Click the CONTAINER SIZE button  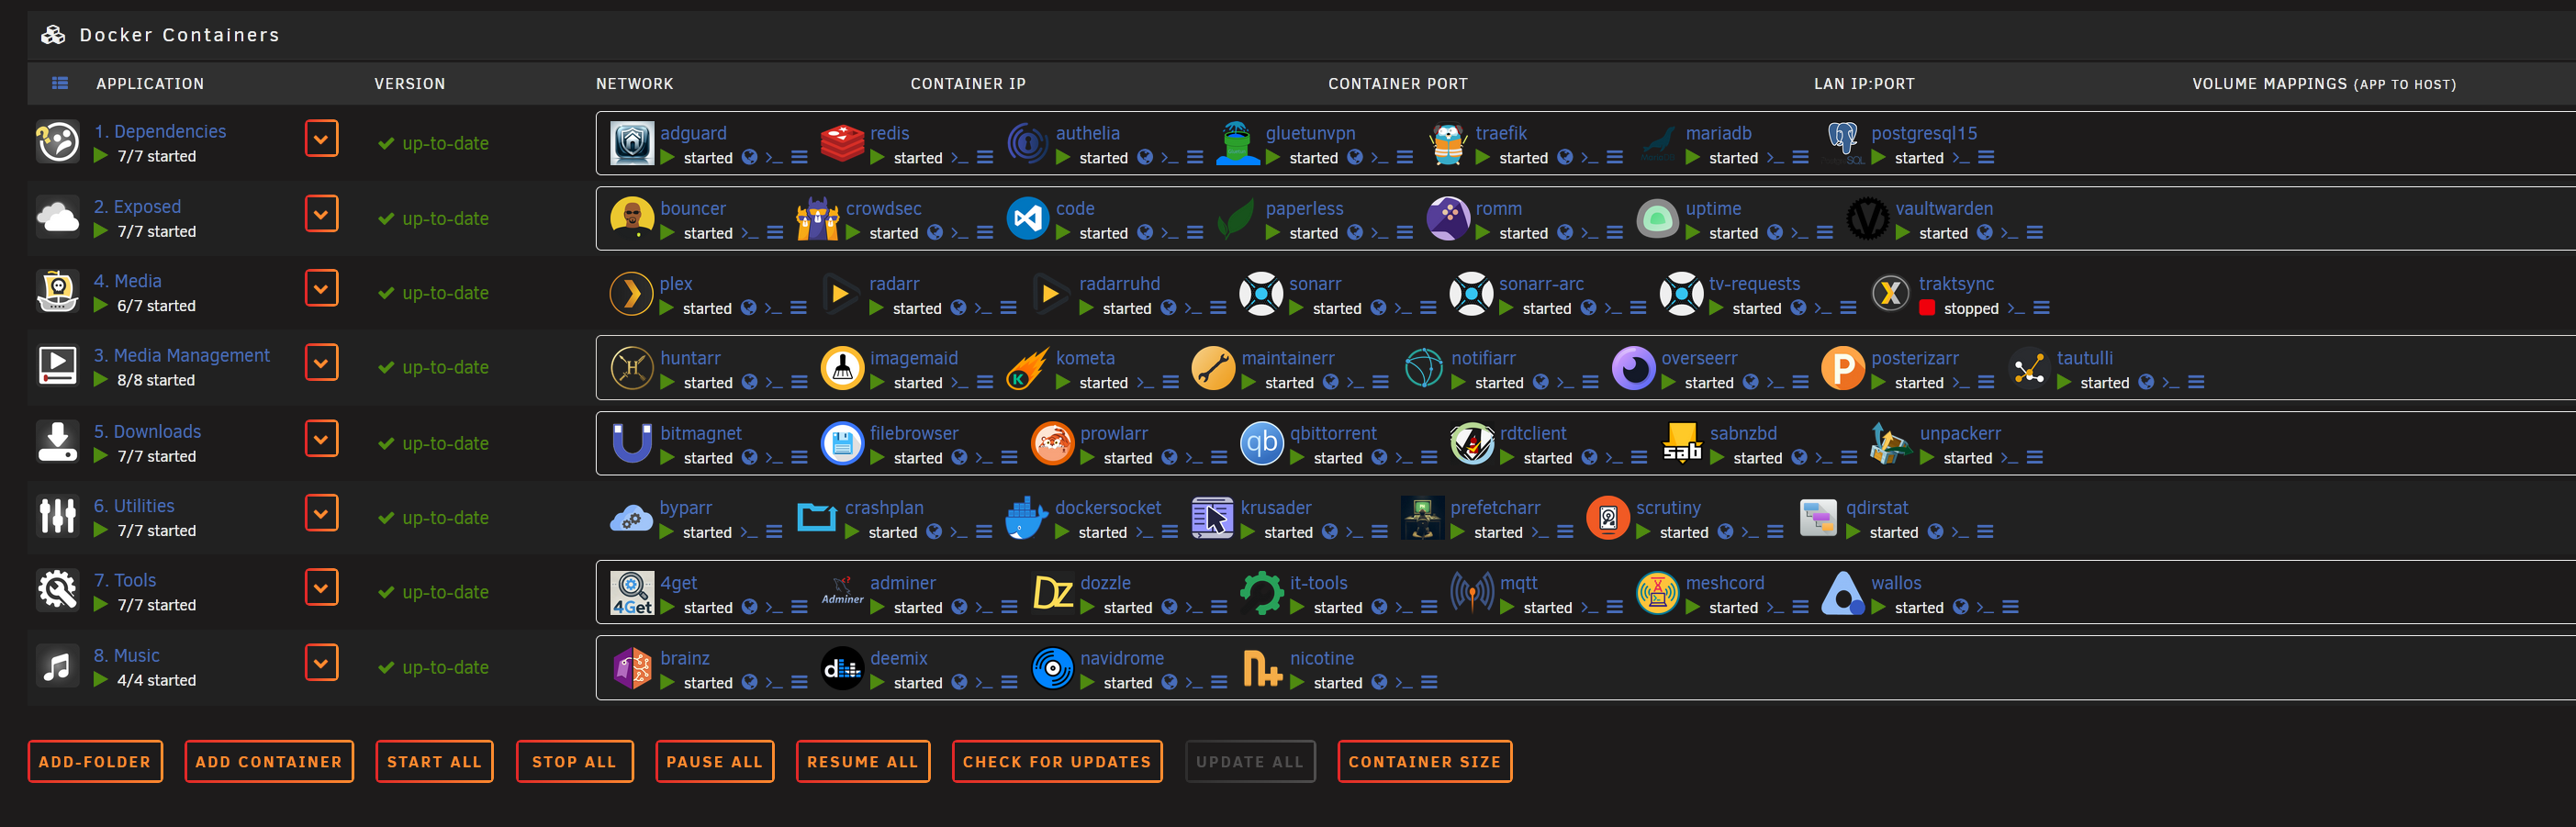[1424, 762]
